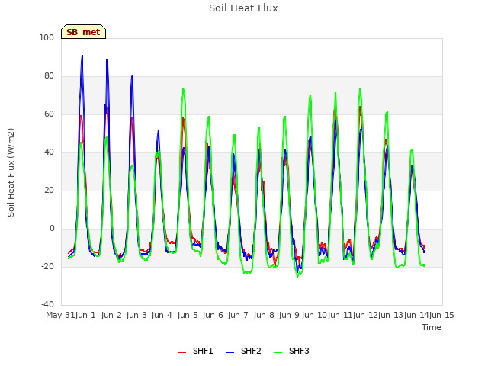This screenshot has width=488, height=366.
Task: Toggle the SHF3 legend entry
Action: point(291,351)
